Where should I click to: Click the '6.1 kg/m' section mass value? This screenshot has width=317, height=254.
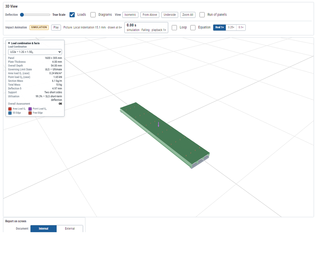(57, 81)
